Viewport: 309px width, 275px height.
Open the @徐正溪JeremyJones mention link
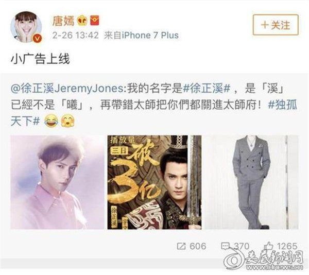pos(67,89)
